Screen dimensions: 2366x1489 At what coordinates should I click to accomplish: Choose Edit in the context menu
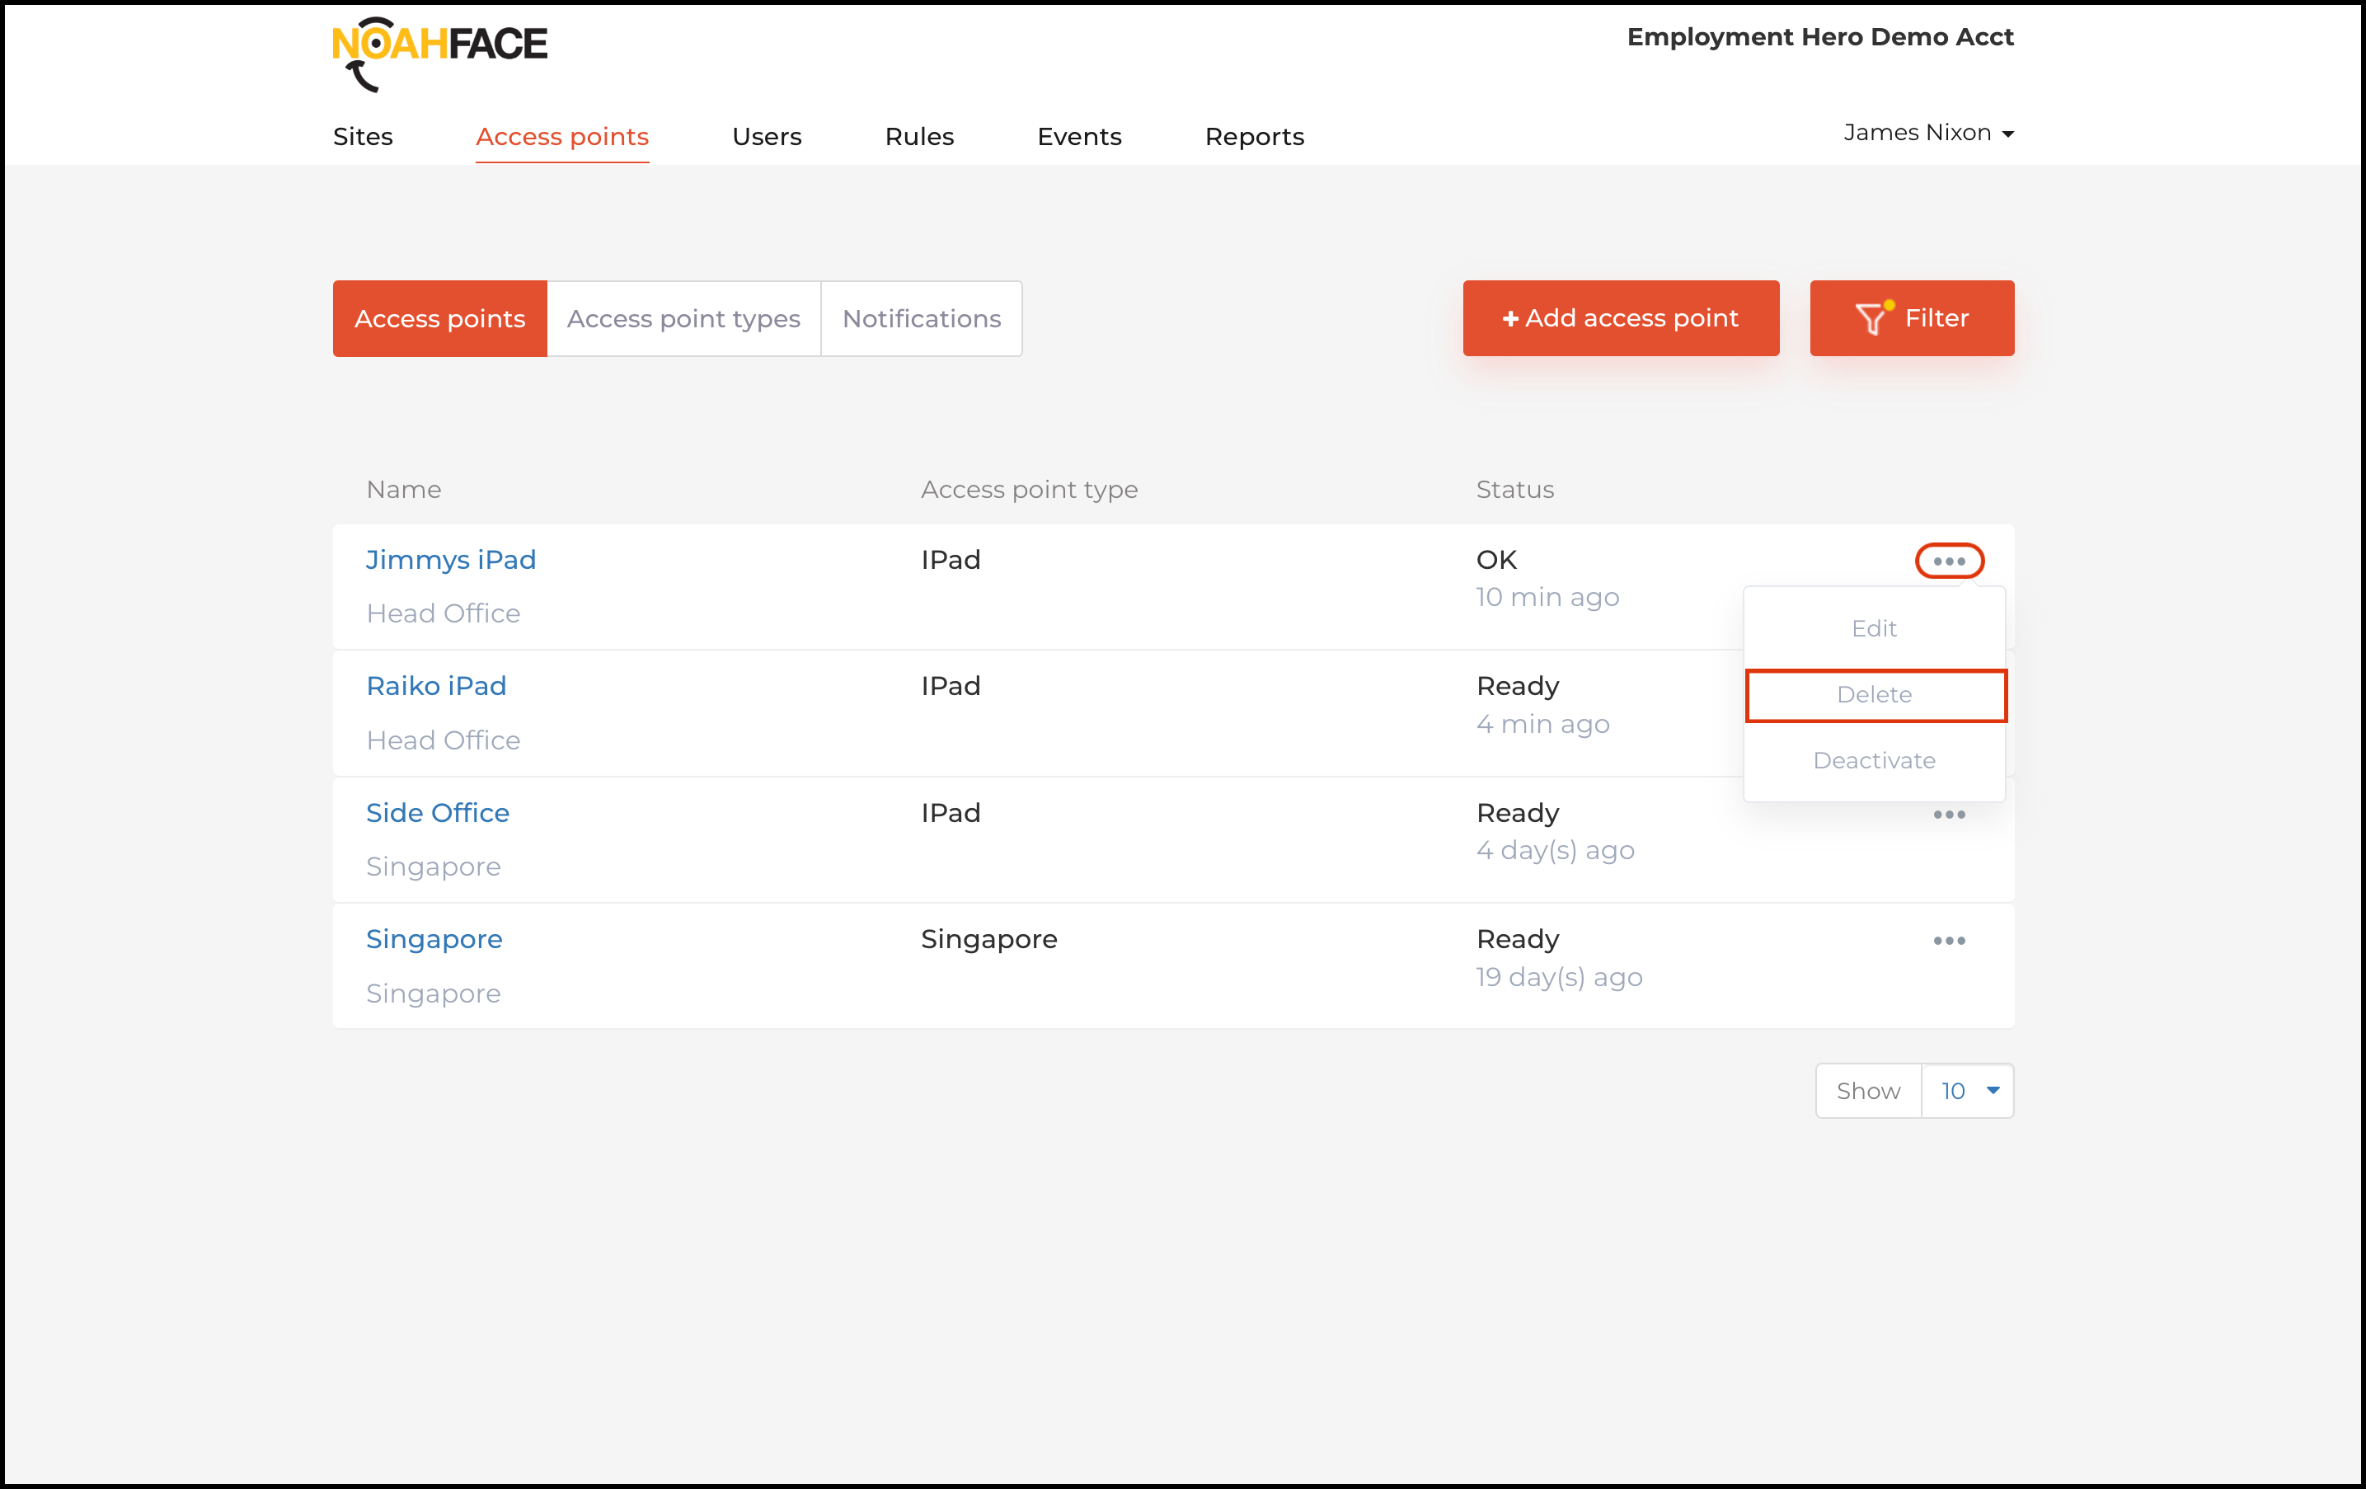(x=1874, y=629)
